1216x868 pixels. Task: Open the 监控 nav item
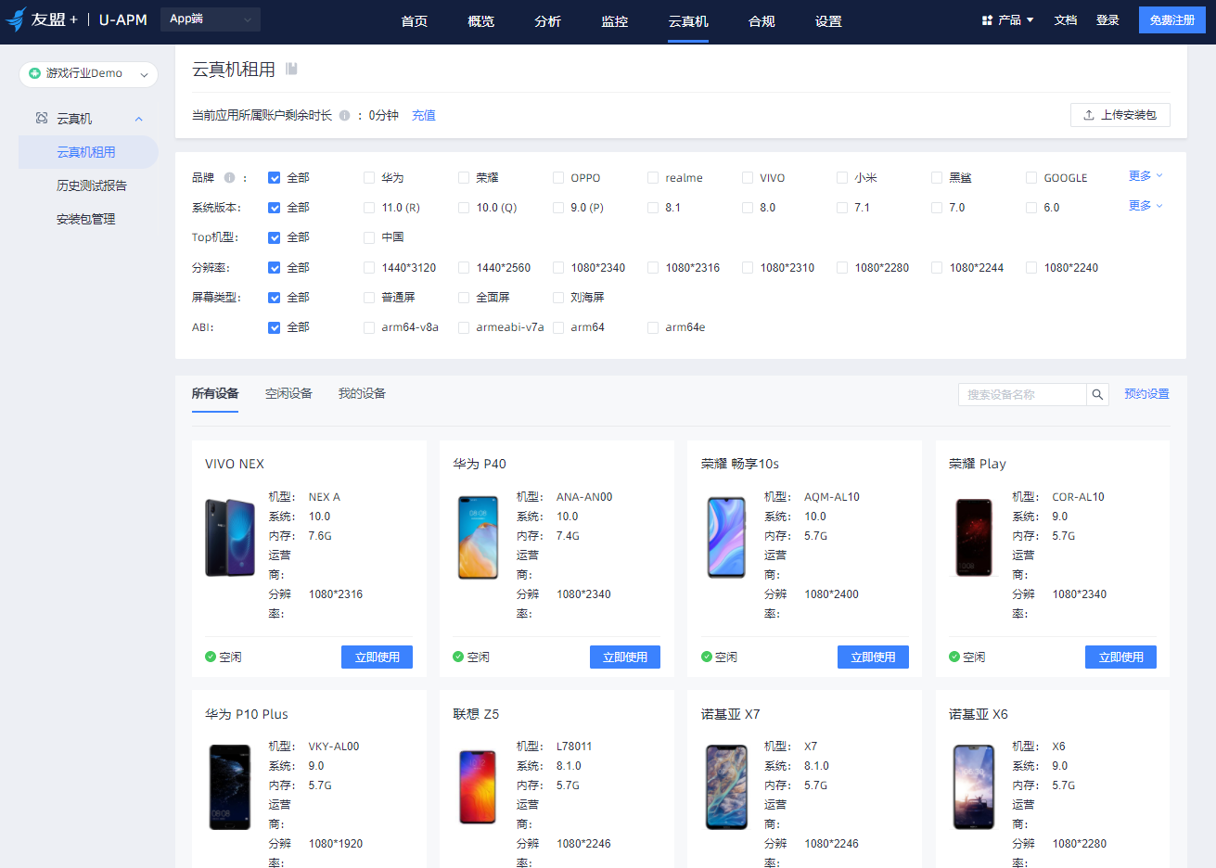pos(615,21)
